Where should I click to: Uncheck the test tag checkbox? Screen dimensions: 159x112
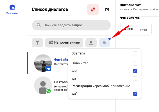135,71
